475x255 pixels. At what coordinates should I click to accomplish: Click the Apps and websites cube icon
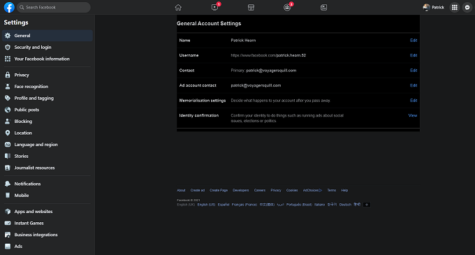8,212
